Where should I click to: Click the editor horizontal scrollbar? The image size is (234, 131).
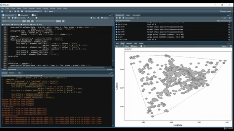point(56,67)
